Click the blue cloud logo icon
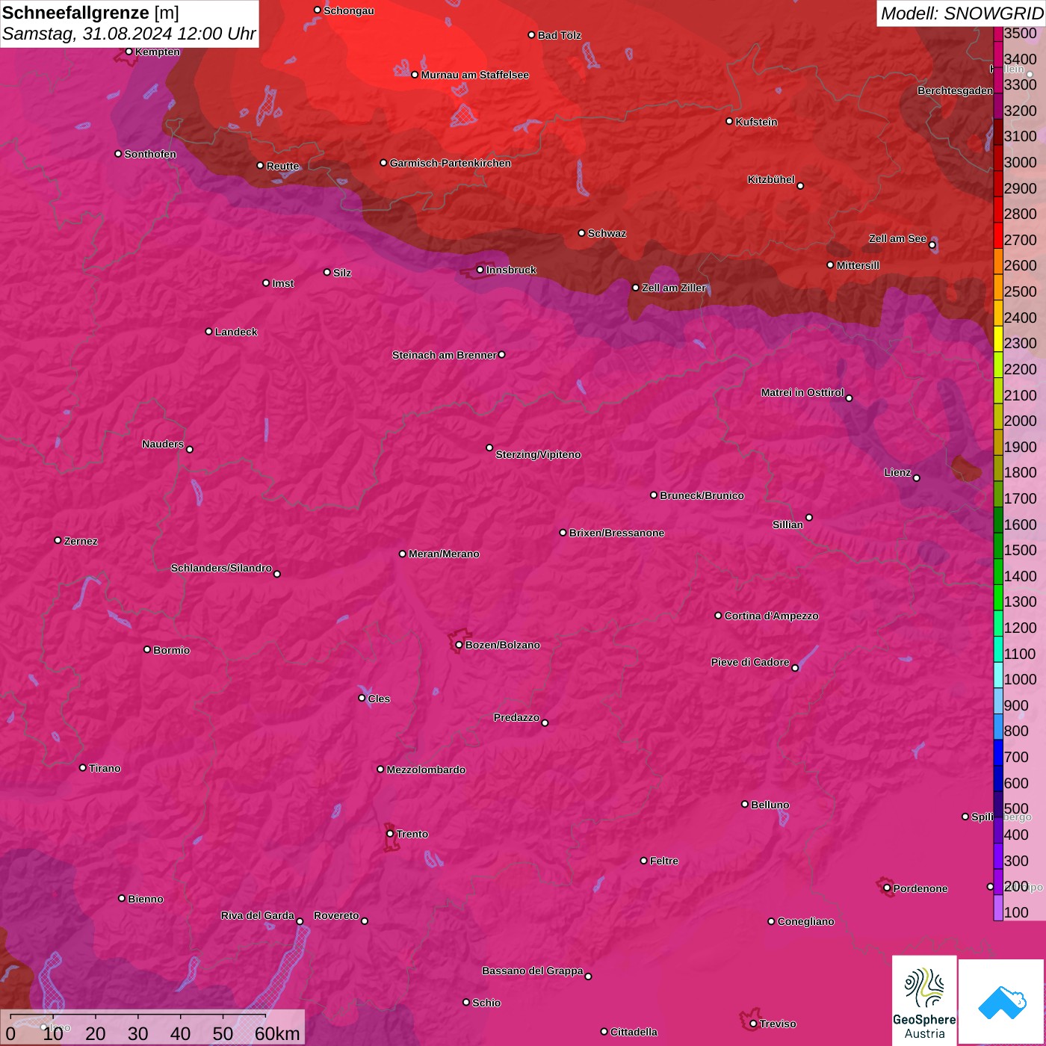1046x1046 pixels. (1002, 1003)
